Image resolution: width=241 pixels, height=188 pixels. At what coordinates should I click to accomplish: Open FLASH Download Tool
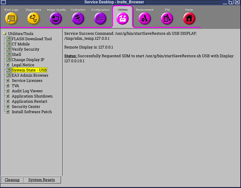coord(32,39)
